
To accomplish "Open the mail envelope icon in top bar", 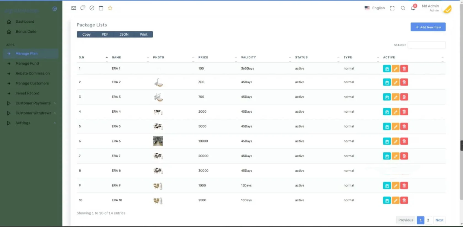I will 74,8.
